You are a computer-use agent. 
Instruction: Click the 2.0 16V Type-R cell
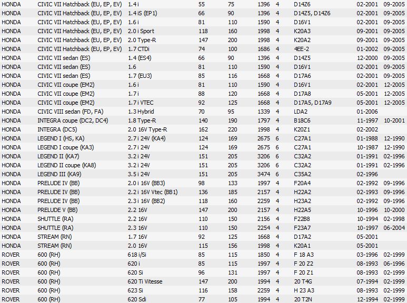(x=147, y=130)
